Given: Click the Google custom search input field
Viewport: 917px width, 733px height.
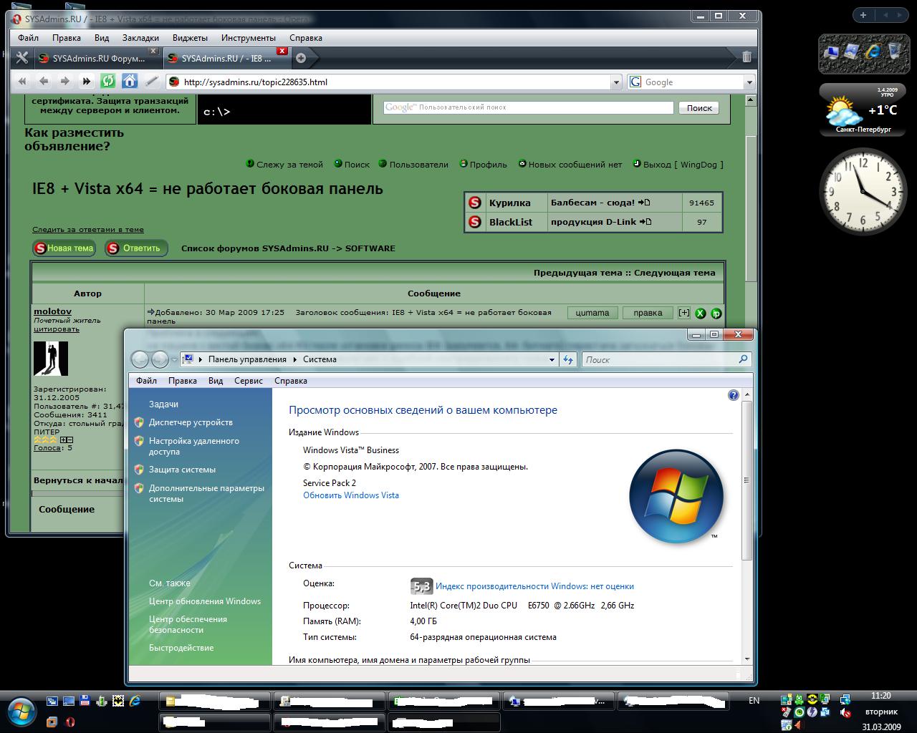Looking at the screenshot, I should pyautogui.click(x=529, y=107).
